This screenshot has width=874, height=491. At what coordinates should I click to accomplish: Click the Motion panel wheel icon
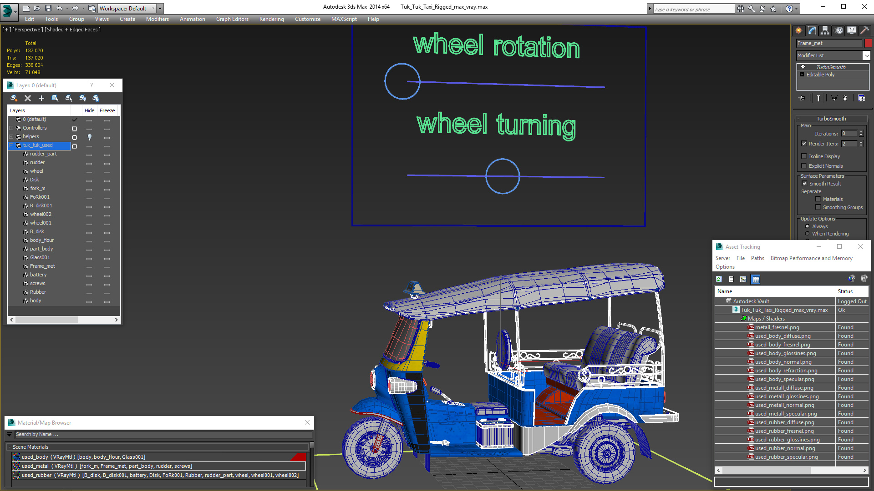[839, 30]
